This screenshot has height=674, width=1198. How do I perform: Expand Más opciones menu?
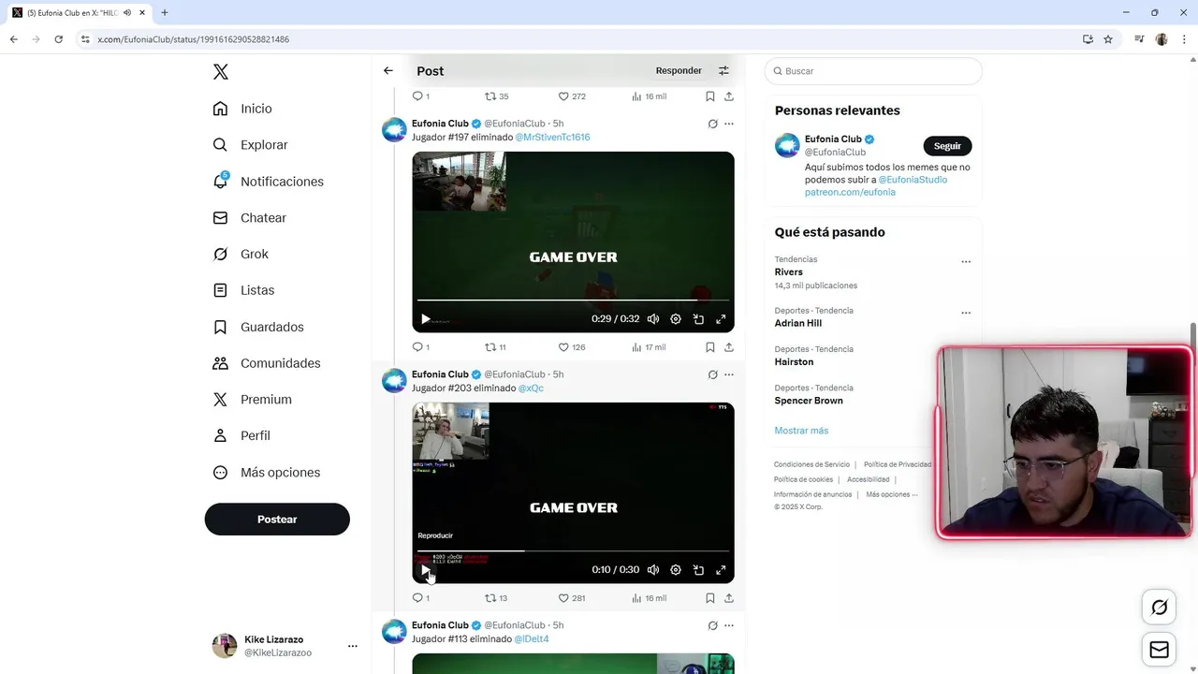tap(267, 473)
